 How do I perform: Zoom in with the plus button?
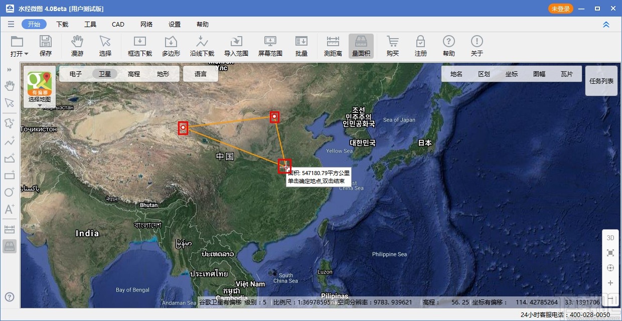(610, 283)
